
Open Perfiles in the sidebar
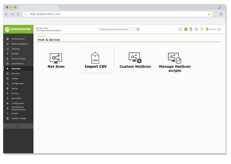(x=15, y=79)
